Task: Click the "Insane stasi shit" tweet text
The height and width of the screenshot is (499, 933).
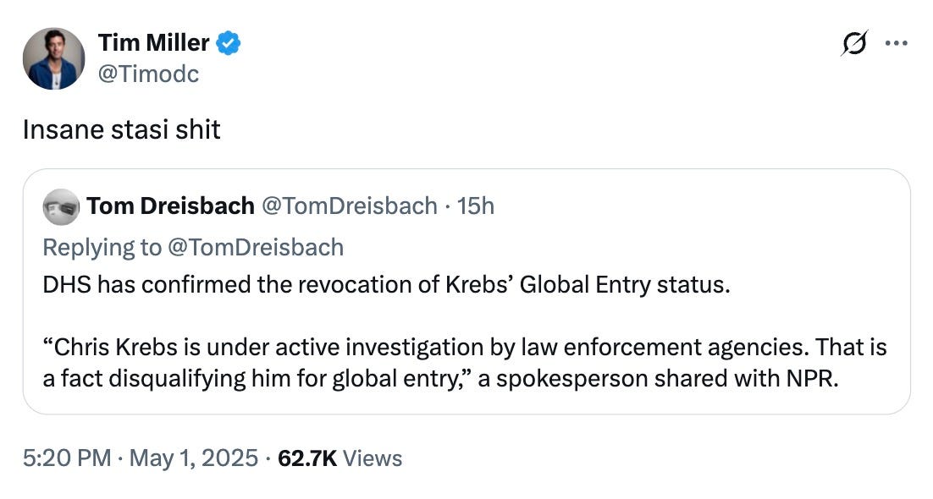Action: 121,129
